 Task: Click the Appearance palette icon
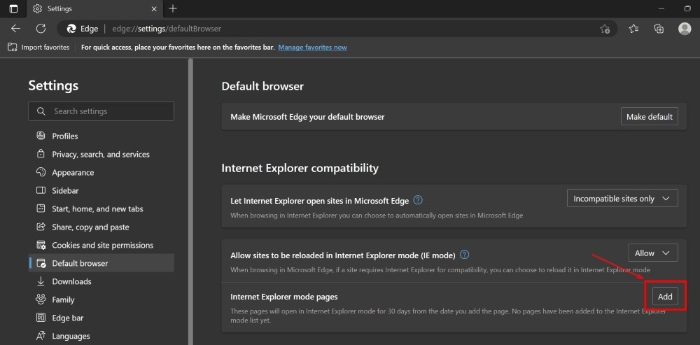click(41, 172)
